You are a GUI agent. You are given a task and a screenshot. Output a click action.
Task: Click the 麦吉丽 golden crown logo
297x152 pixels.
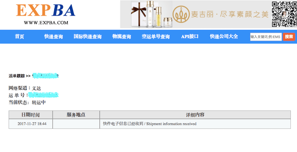pyautogui.click(x=181, y=14)
